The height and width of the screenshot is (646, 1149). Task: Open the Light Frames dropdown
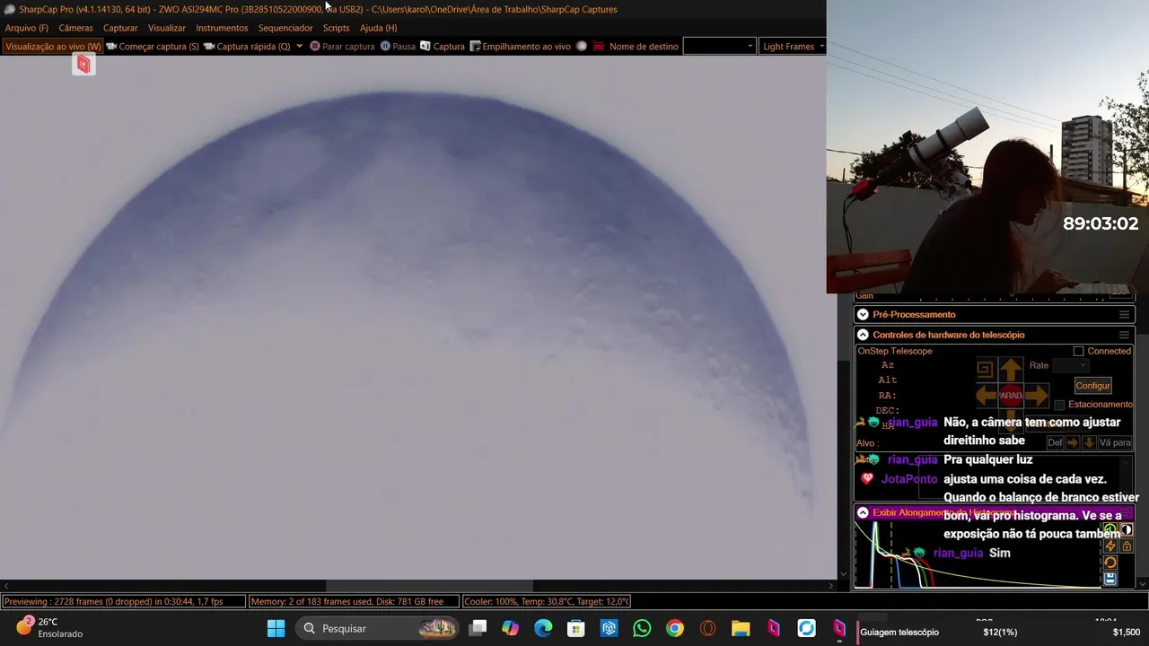pyautogui.click(x=792, y=47)
